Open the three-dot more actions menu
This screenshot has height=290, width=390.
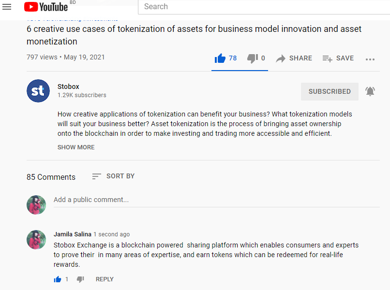click(370, 59)
